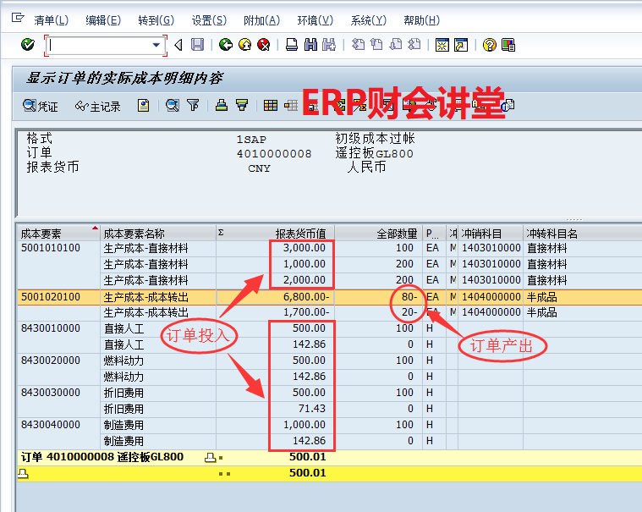The image size is (642, 512).
Task: Click the Print icon in the toolbar
Action: click(291, 45)
